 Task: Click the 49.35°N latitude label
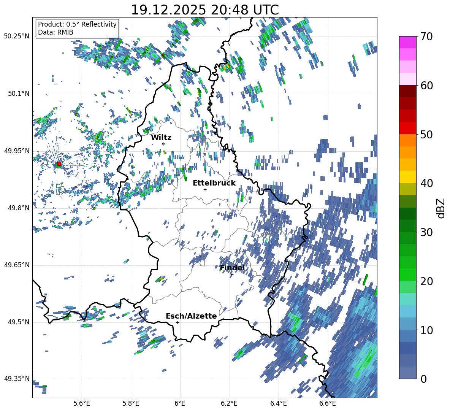(x=17, y=379)
